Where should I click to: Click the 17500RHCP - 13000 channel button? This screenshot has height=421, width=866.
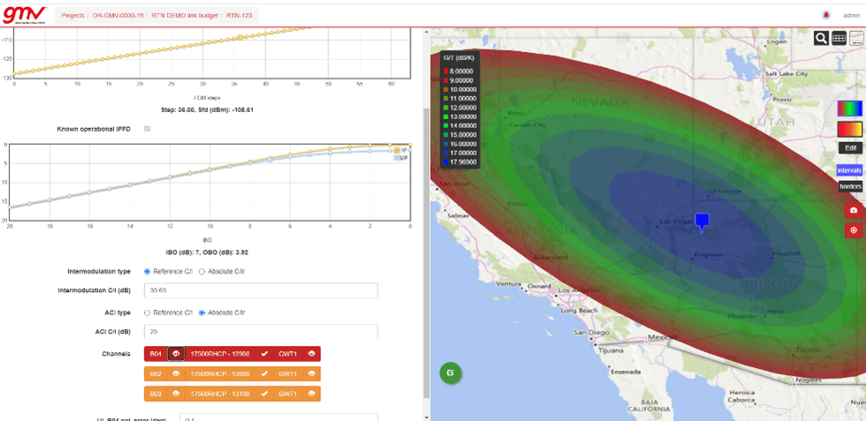220,373
